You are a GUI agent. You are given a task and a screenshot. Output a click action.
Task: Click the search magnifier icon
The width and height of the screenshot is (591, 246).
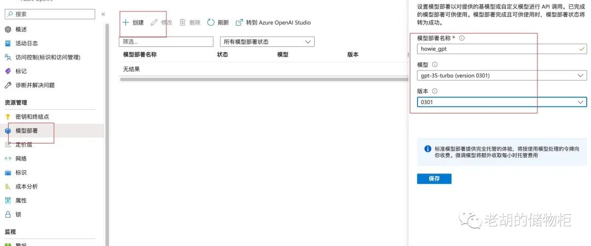10,14
